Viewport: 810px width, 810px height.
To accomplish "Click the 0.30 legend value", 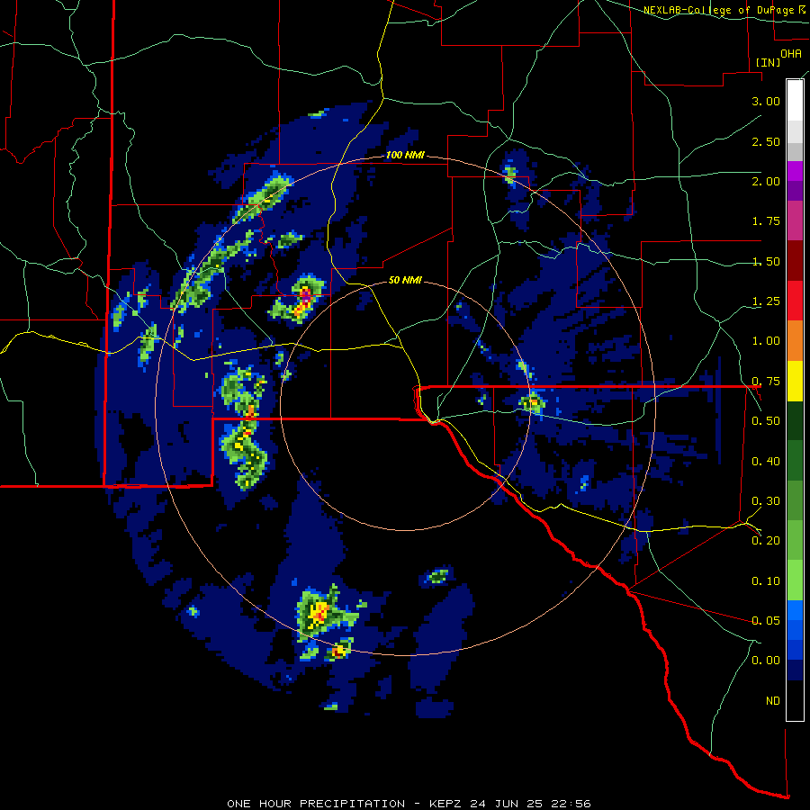I will click(x=766, y=501).
